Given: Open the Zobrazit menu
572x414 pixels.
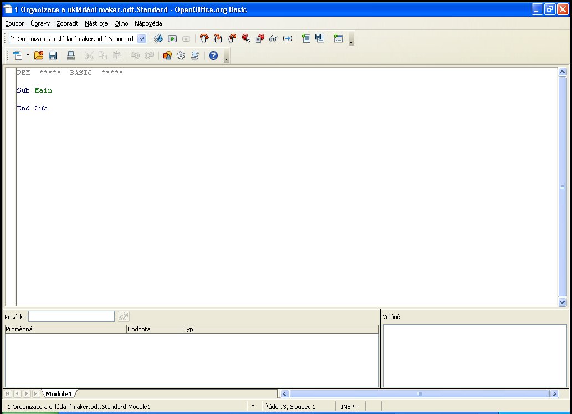Looking at the screenshot, I should click(x=68, y=23).
